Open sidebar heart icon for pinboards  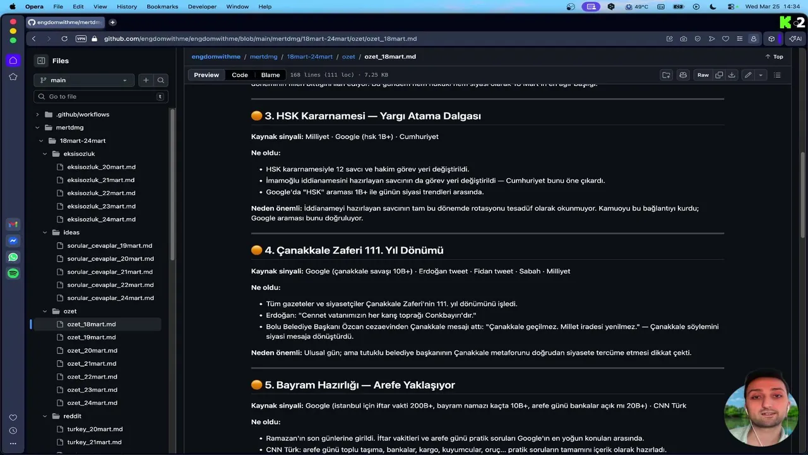[13, 418]
